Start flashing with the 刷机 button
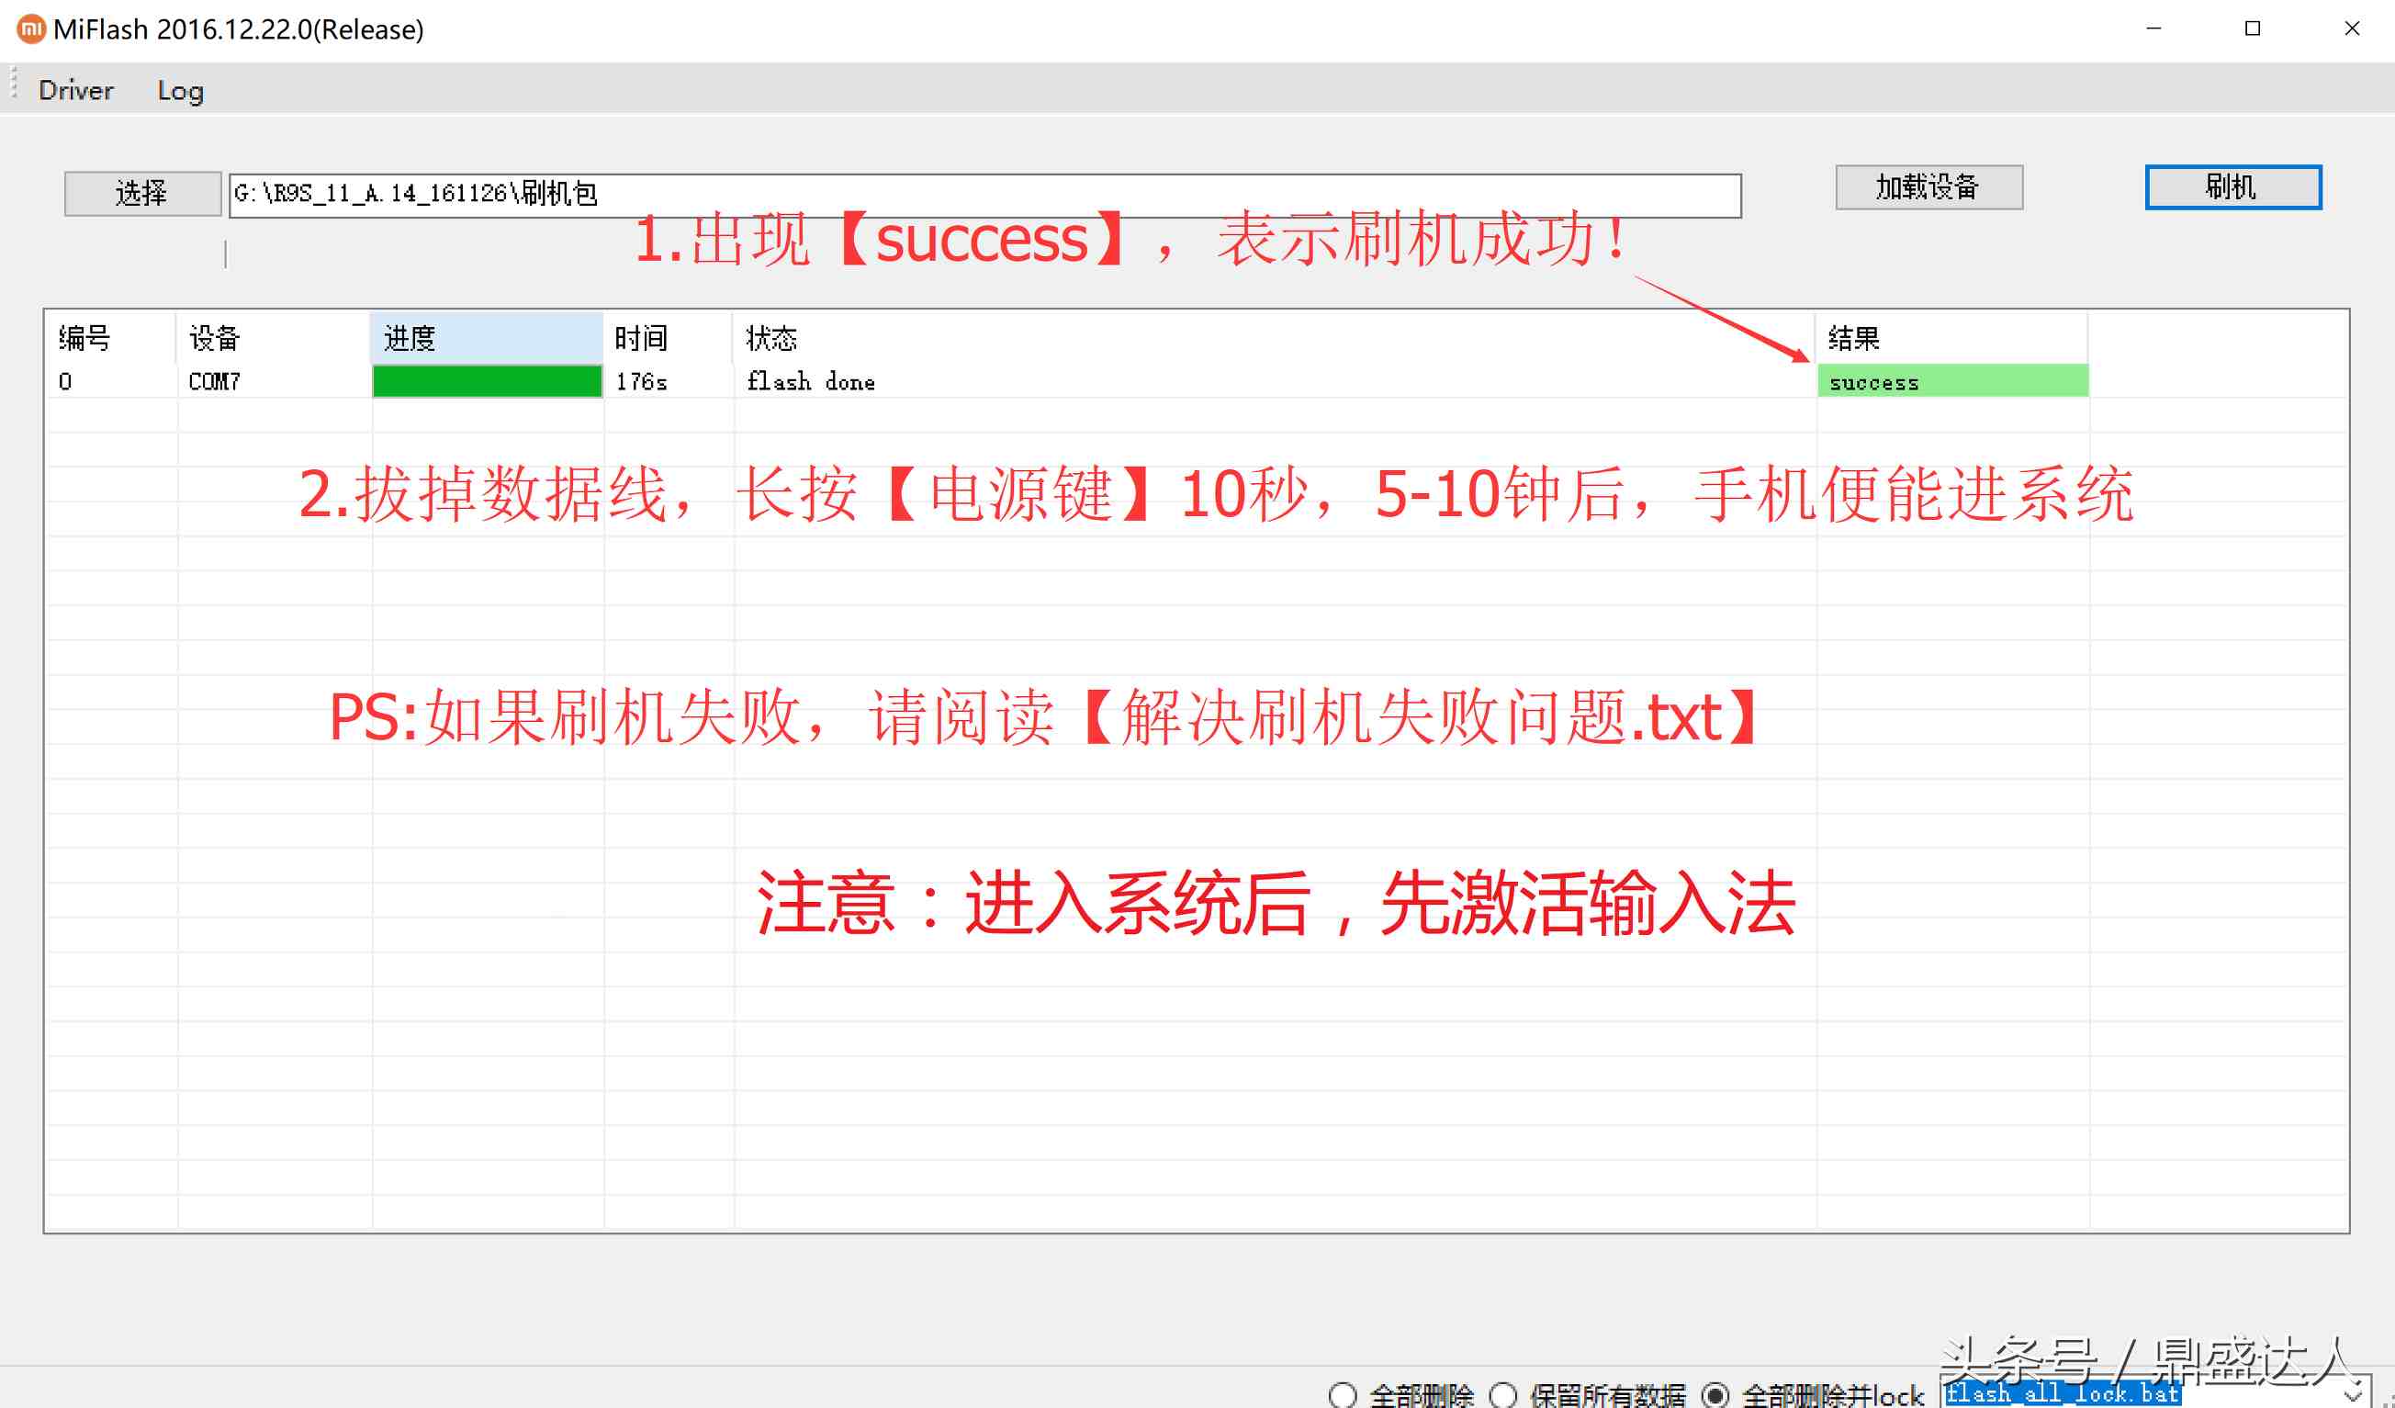The width and height of the screenshot is (2395, 1408). 2232,187
